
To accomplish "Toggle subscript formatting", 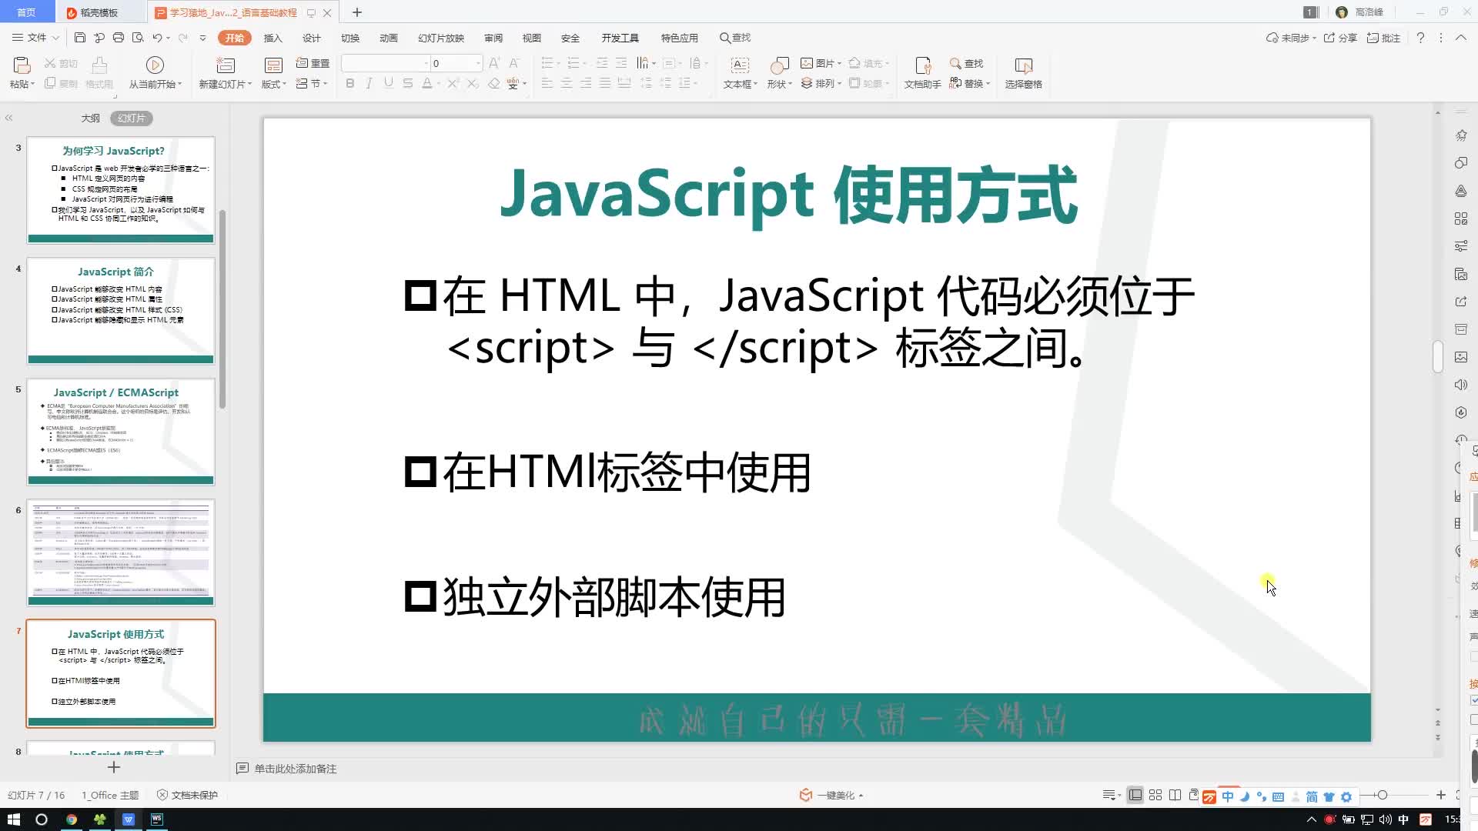I will click(x=473, y=83).
